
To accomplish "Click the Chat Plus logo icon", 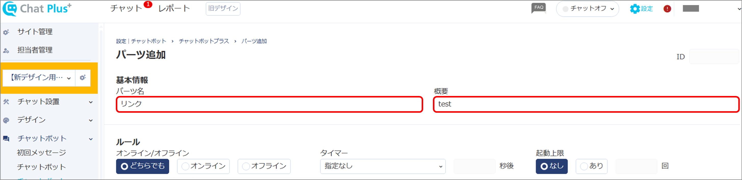I will (x=10, y=9).
